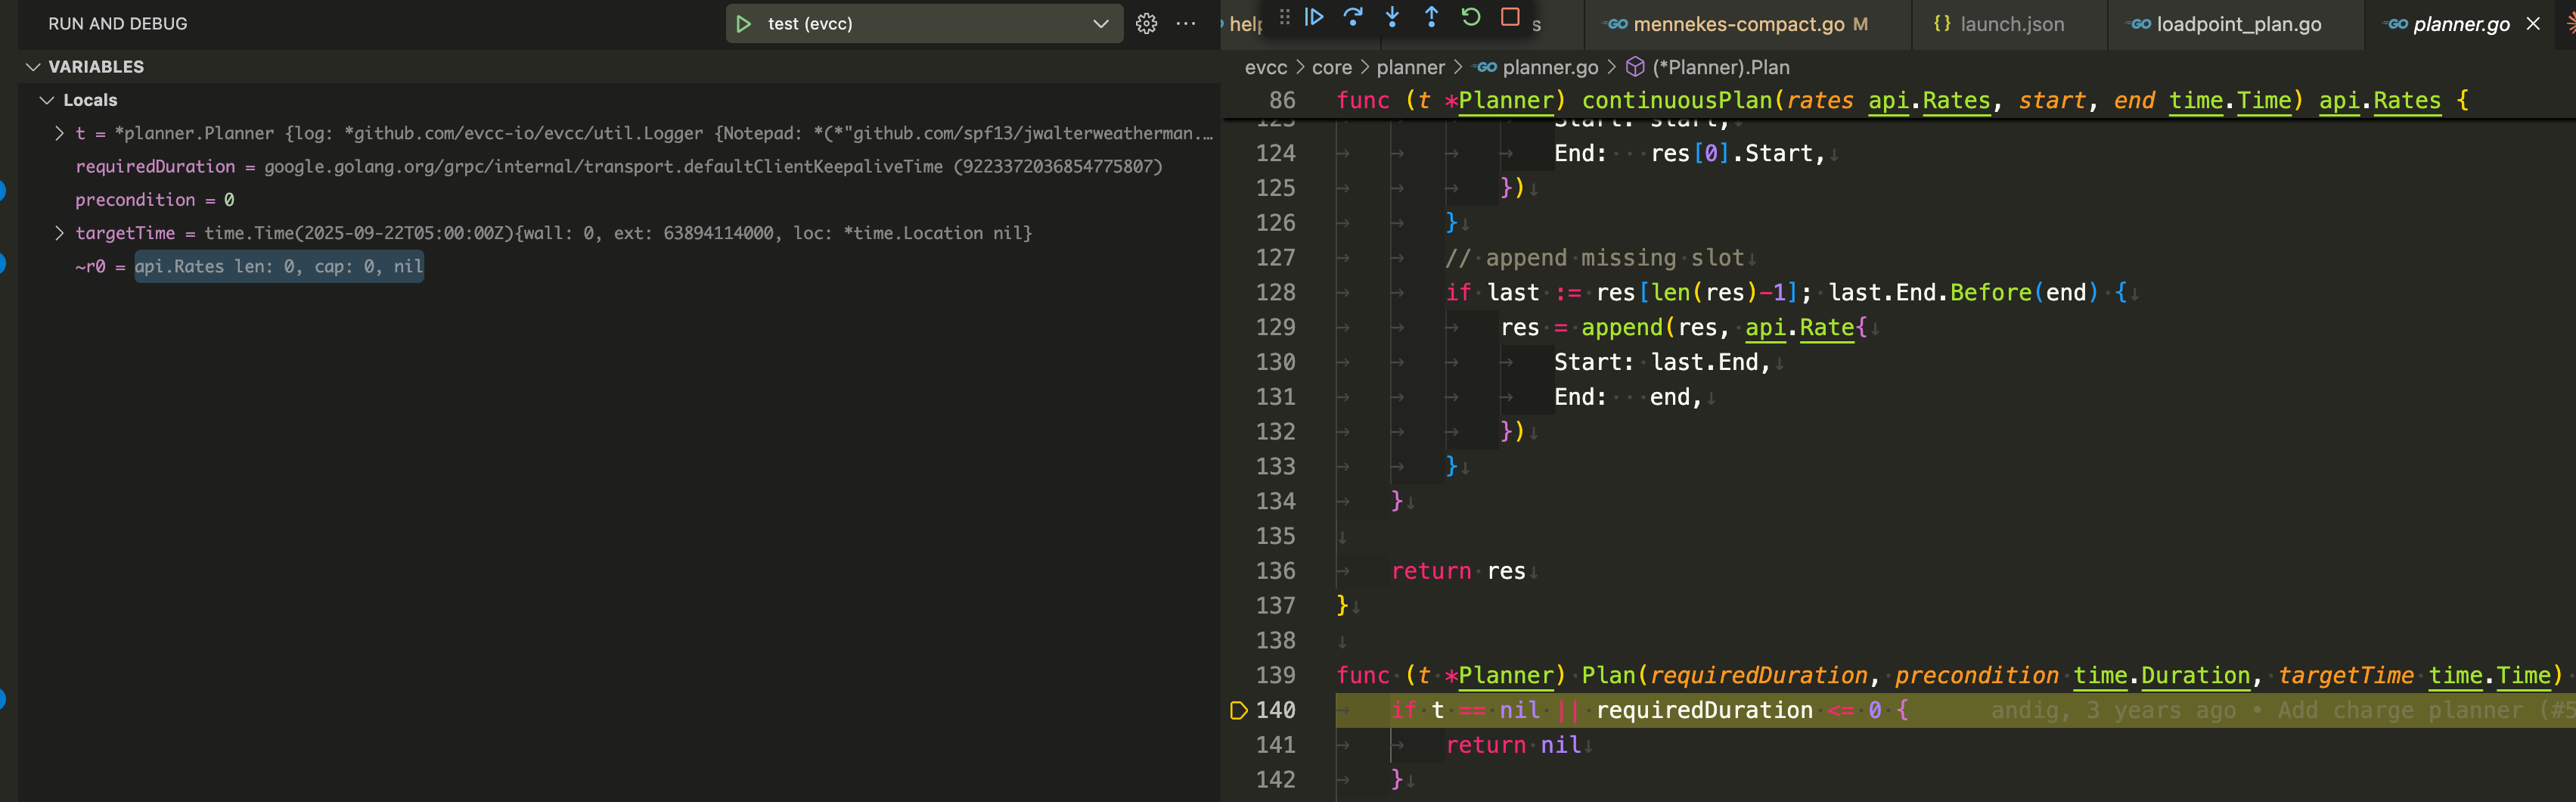
Task: Click the git blame annotation on line 140
Action: [x=2282, y=710]
